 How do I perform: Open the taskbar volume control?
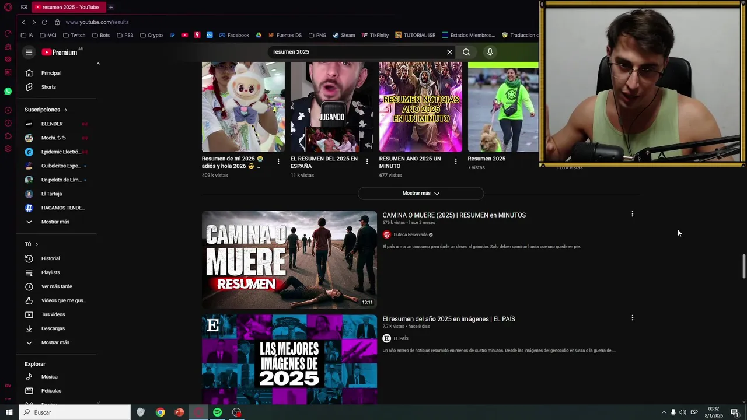[x=682, y=412]
